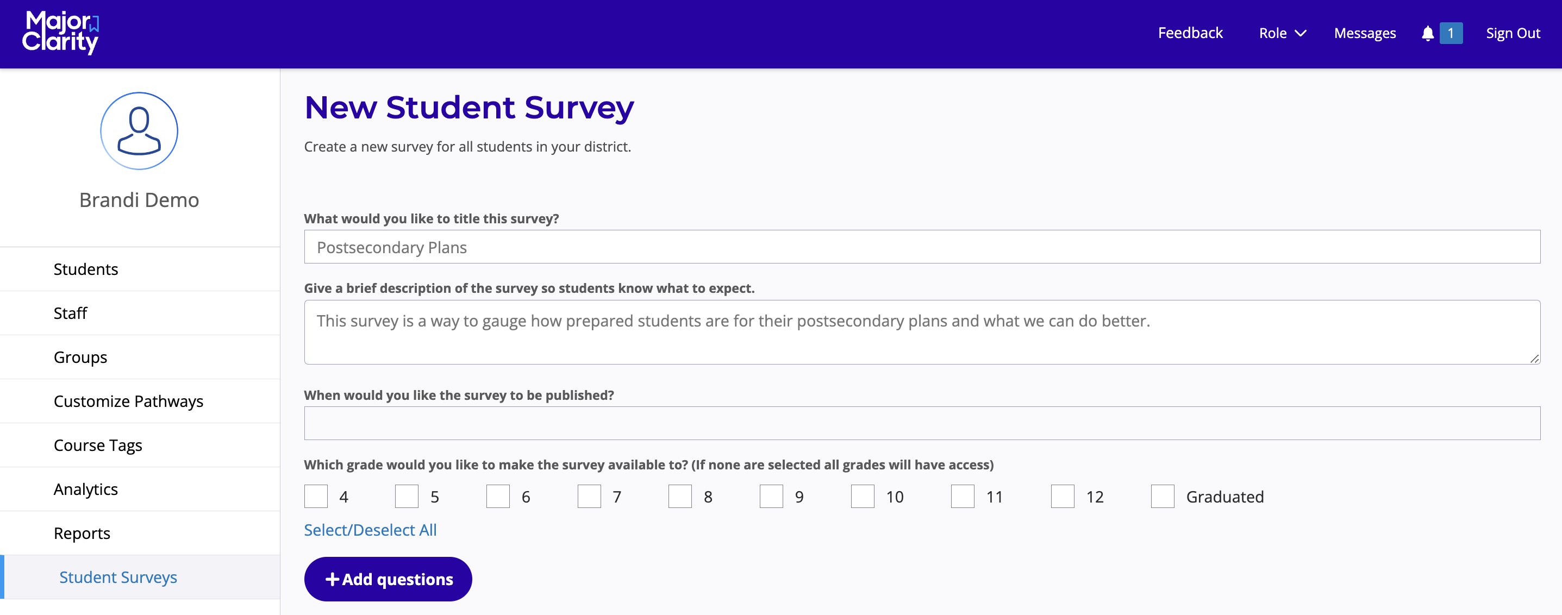
Task: Click Select/Deselect All link
Action: pyautogui.click(x=370, y=530)
